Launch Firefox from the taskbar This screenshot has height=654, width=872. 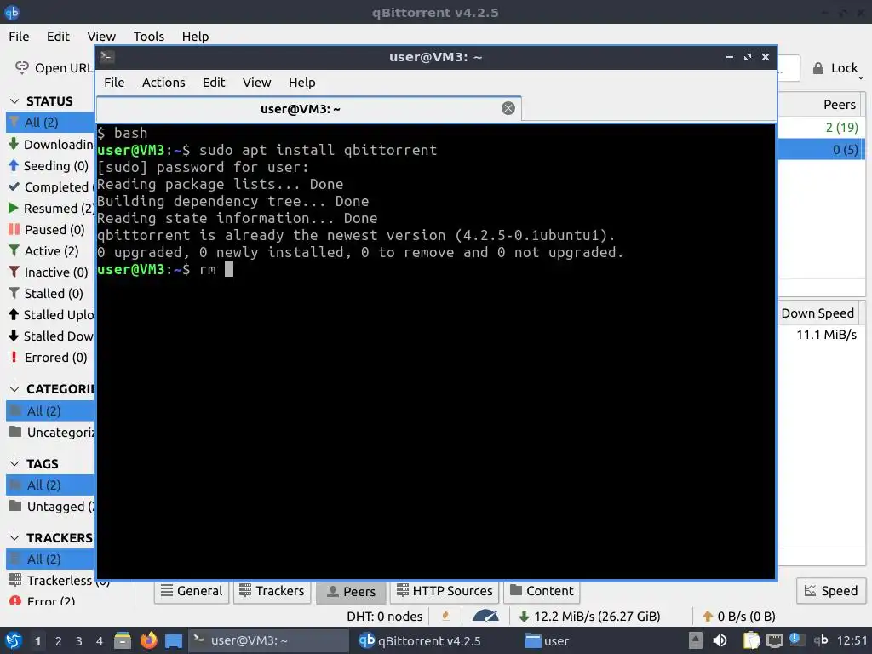(x=148, y=640)
